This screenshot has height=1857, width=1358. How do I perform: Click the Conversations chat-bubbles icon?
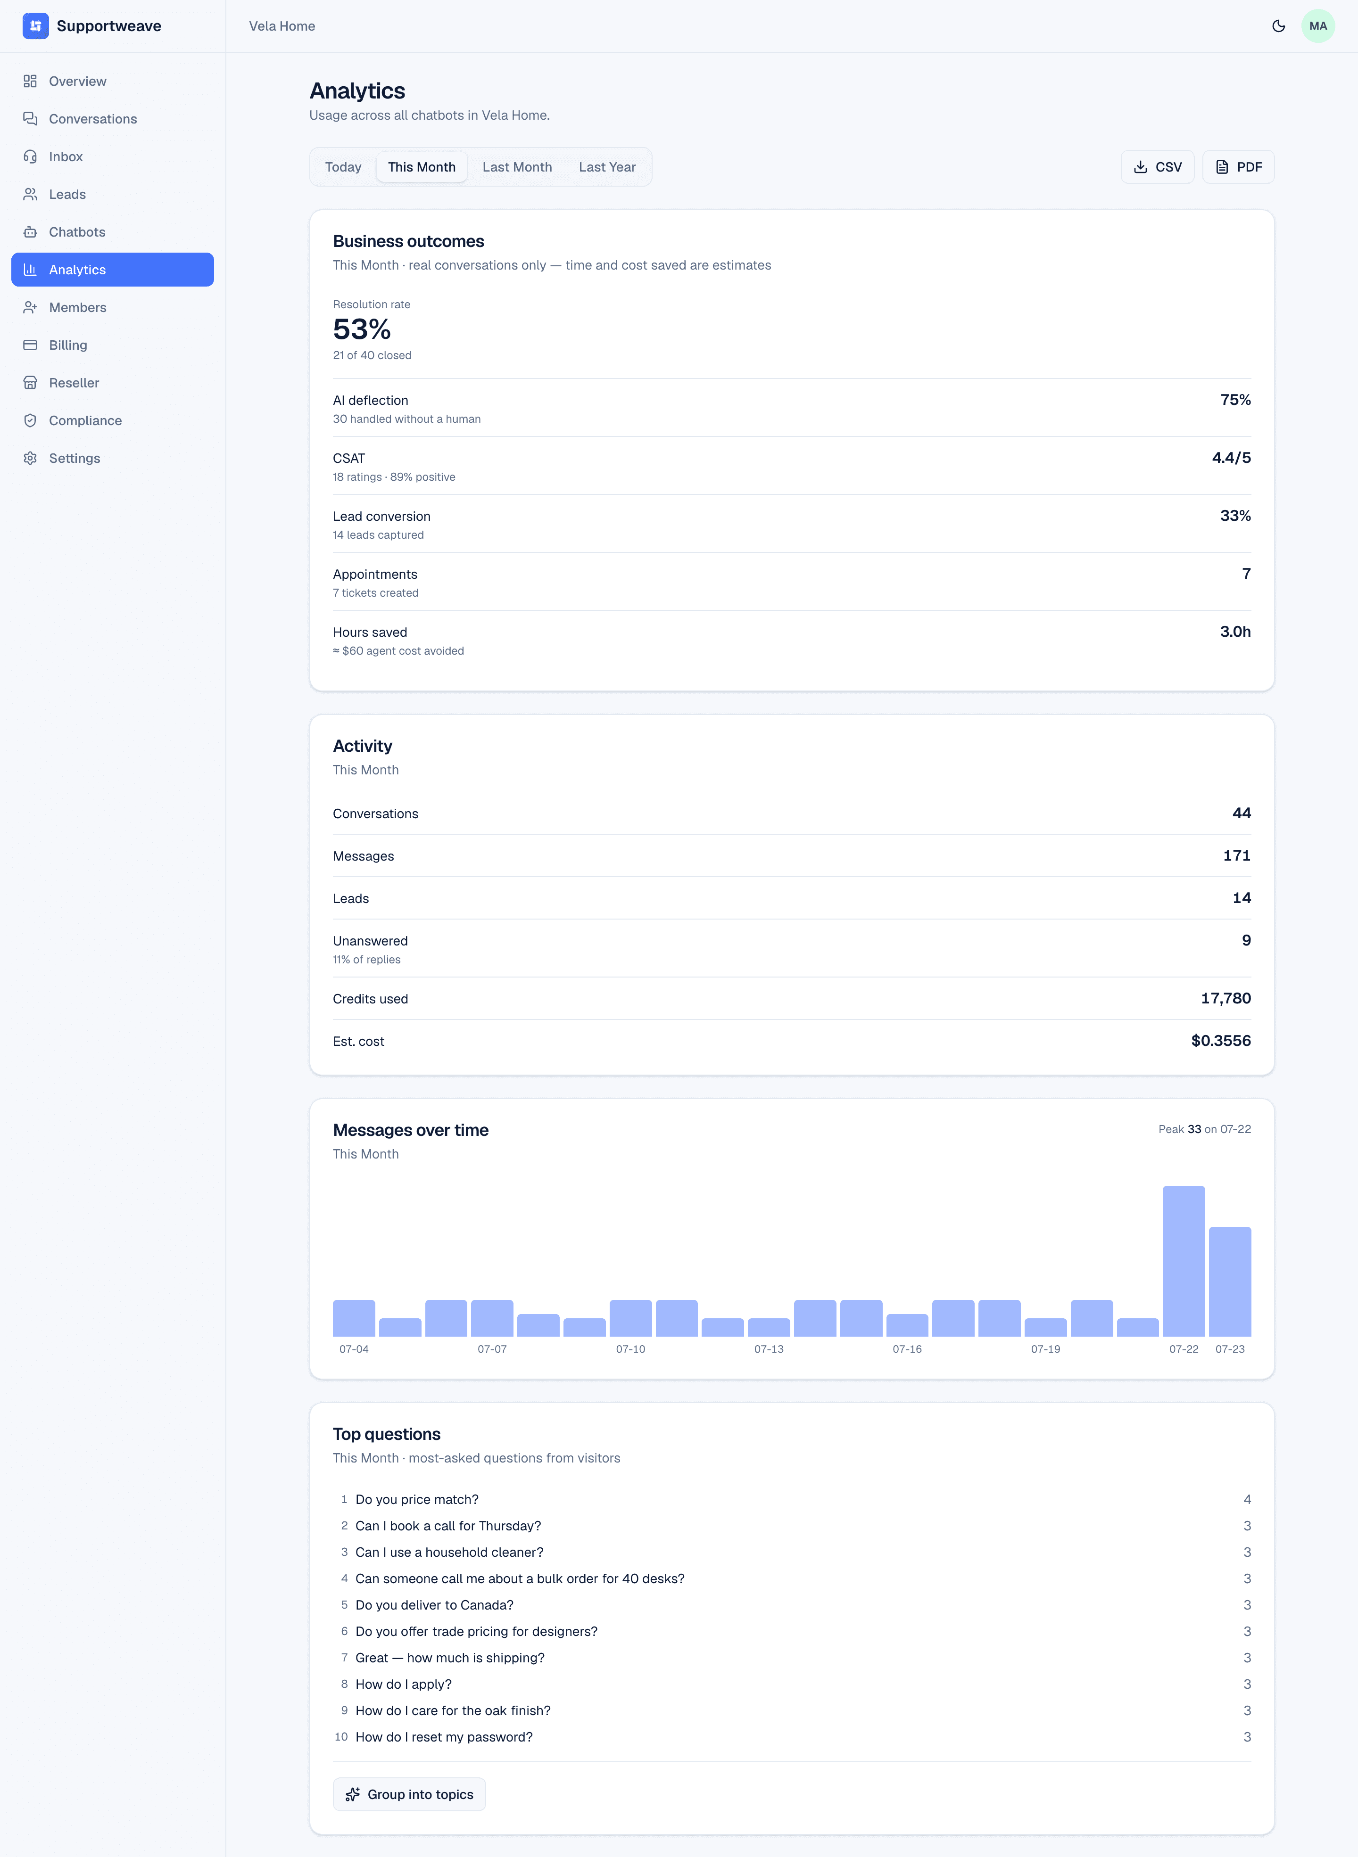click(x=31, y=119)
